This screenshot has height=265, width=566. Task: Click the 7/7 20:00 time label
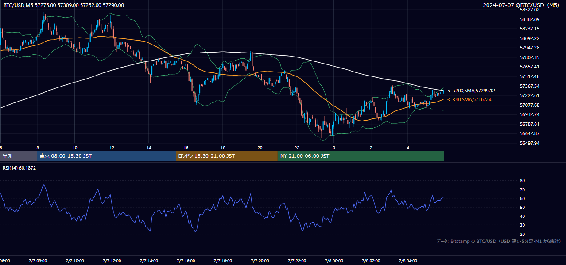[260, 261]
